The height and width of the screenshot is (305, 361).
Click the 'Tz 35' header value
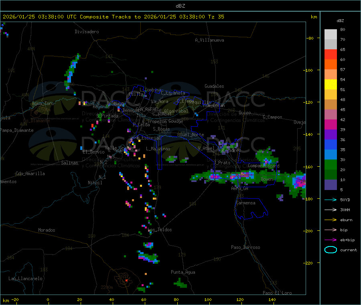216,17
